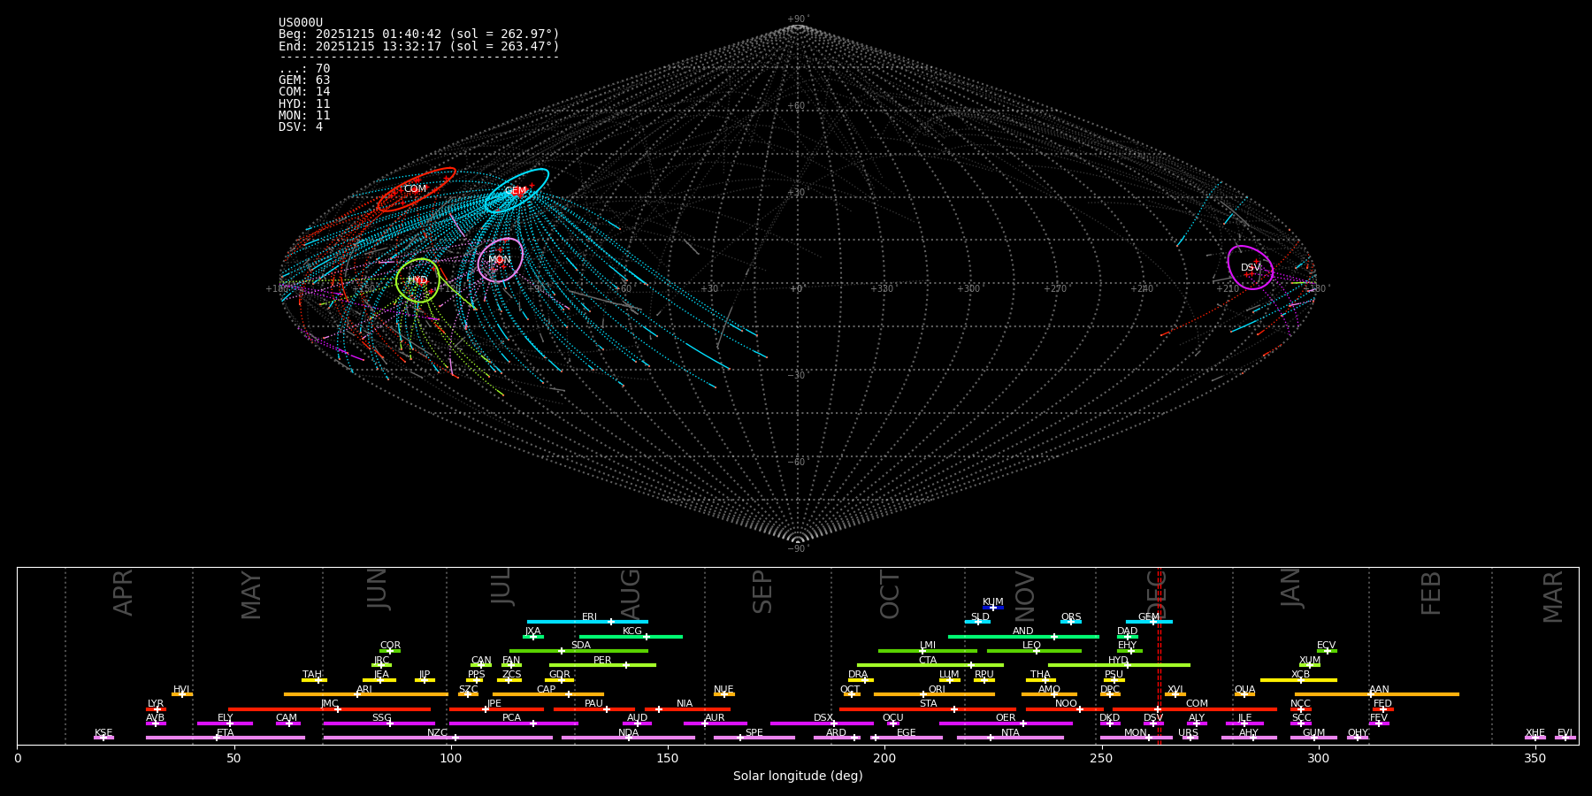Click the MON radiant label on sky map
This screenshot has width=1592, height=796.
[x=500, y=260]
